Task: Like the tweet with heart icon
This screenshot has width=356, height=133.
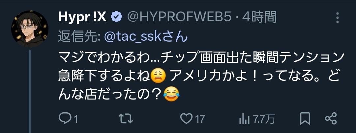Action: click(x=186, y=119)
